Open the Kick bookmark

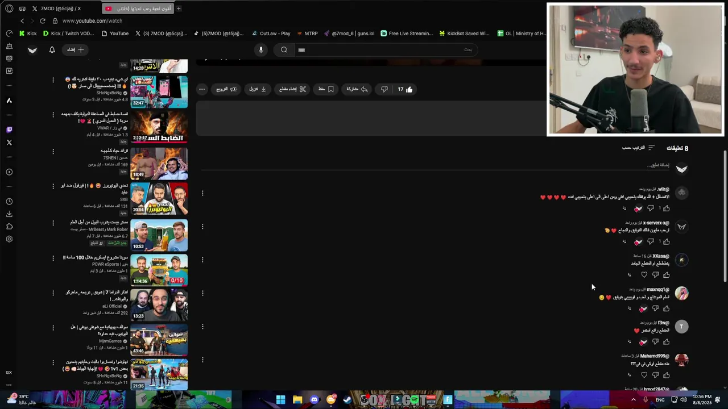coord(28,34)
